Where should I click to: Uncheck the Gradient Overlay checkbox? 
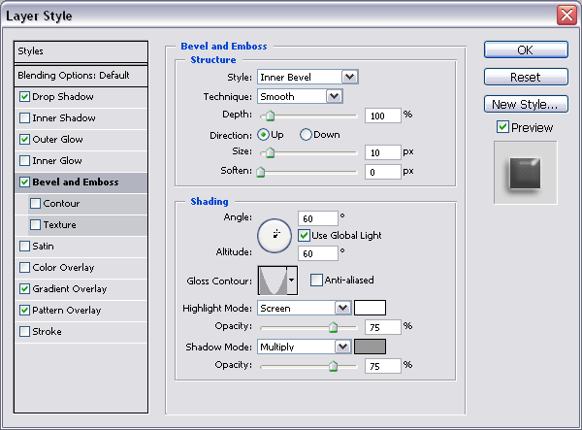tap(24, 289)
